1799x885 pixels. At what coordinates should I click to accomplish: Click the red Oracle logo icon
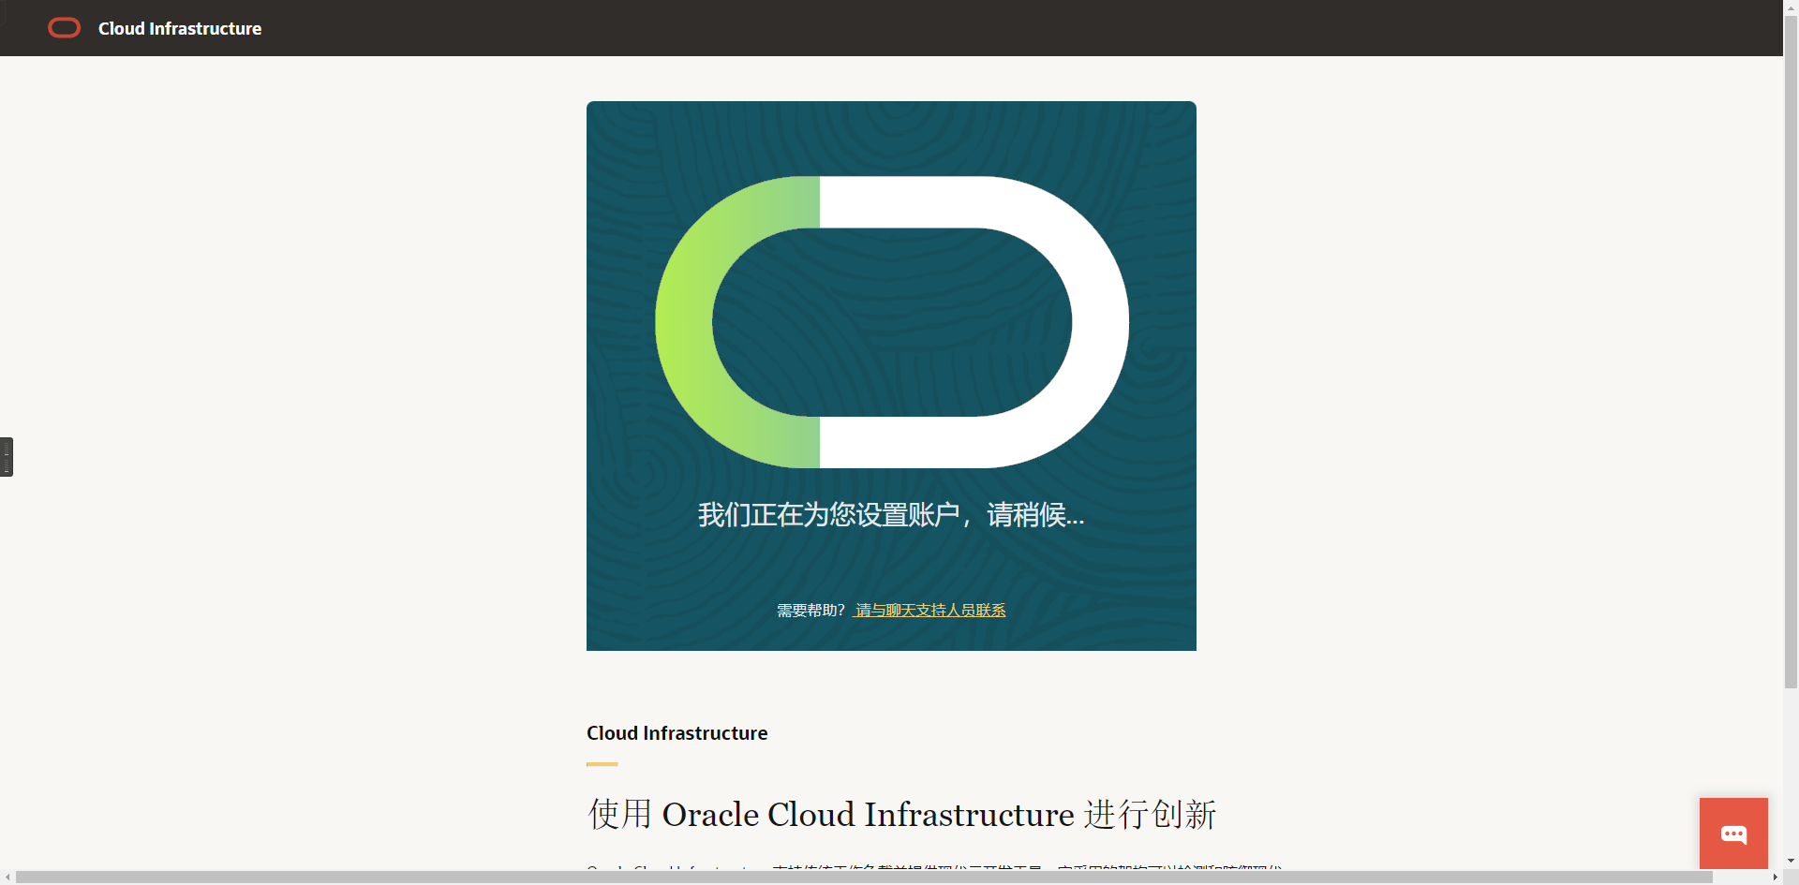point(64,28)
